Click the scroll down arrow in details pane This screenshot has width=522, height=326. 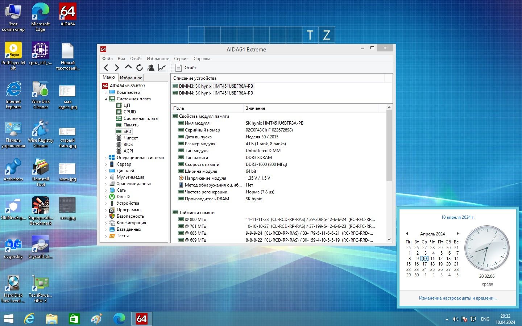point(389,239)
